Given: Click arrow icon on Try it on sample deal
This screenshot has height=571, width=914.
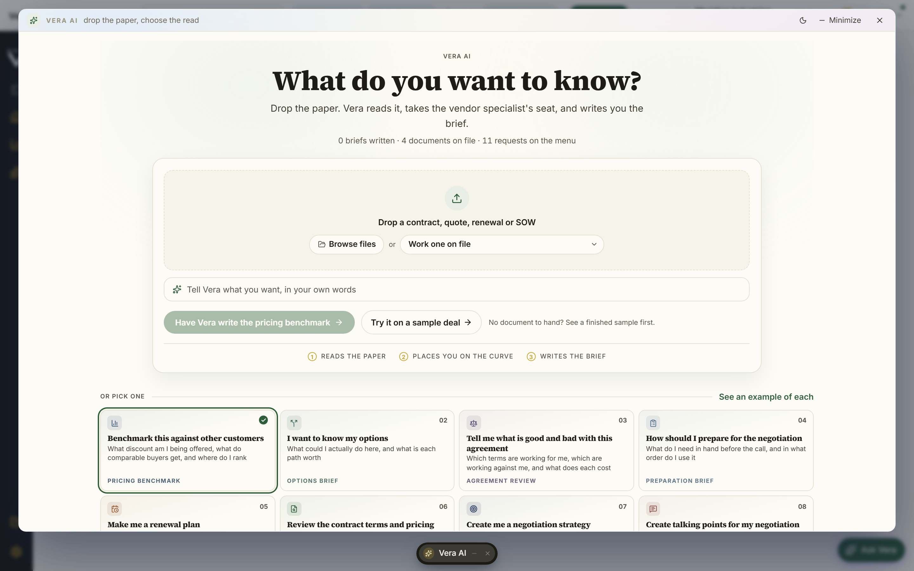Looking at the screenshot, I should point(468,322).
